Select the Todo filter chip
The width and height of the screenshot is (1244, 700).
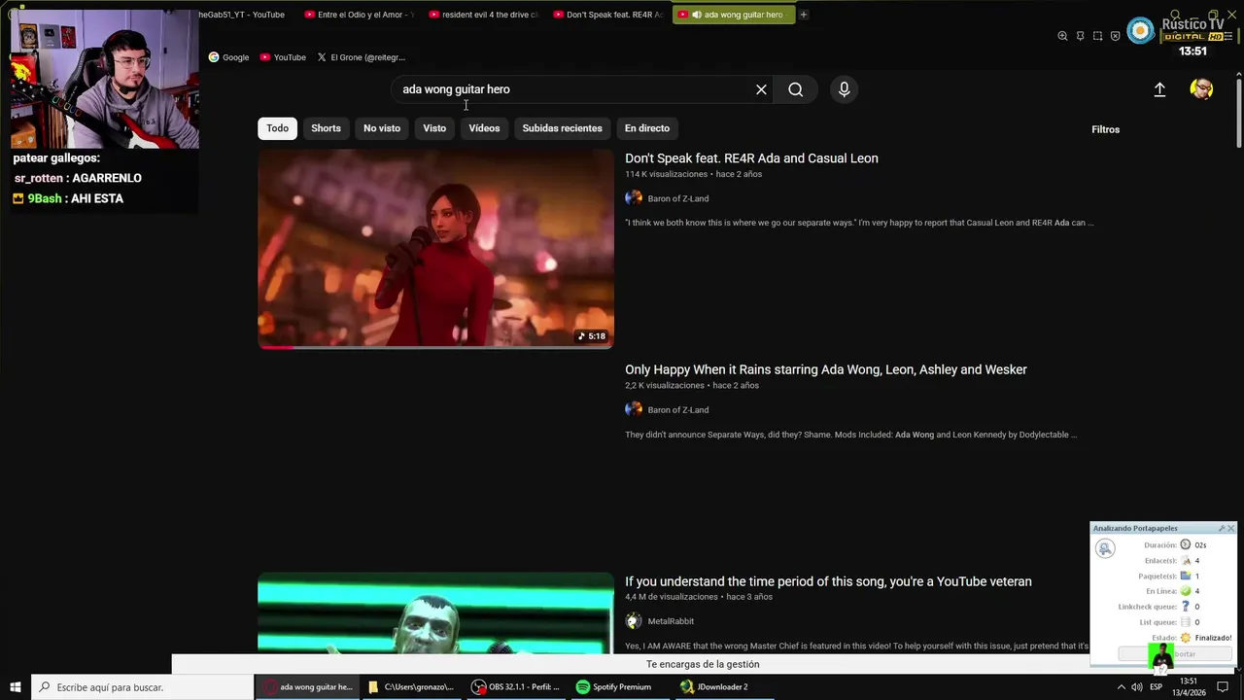pos(278,128)
